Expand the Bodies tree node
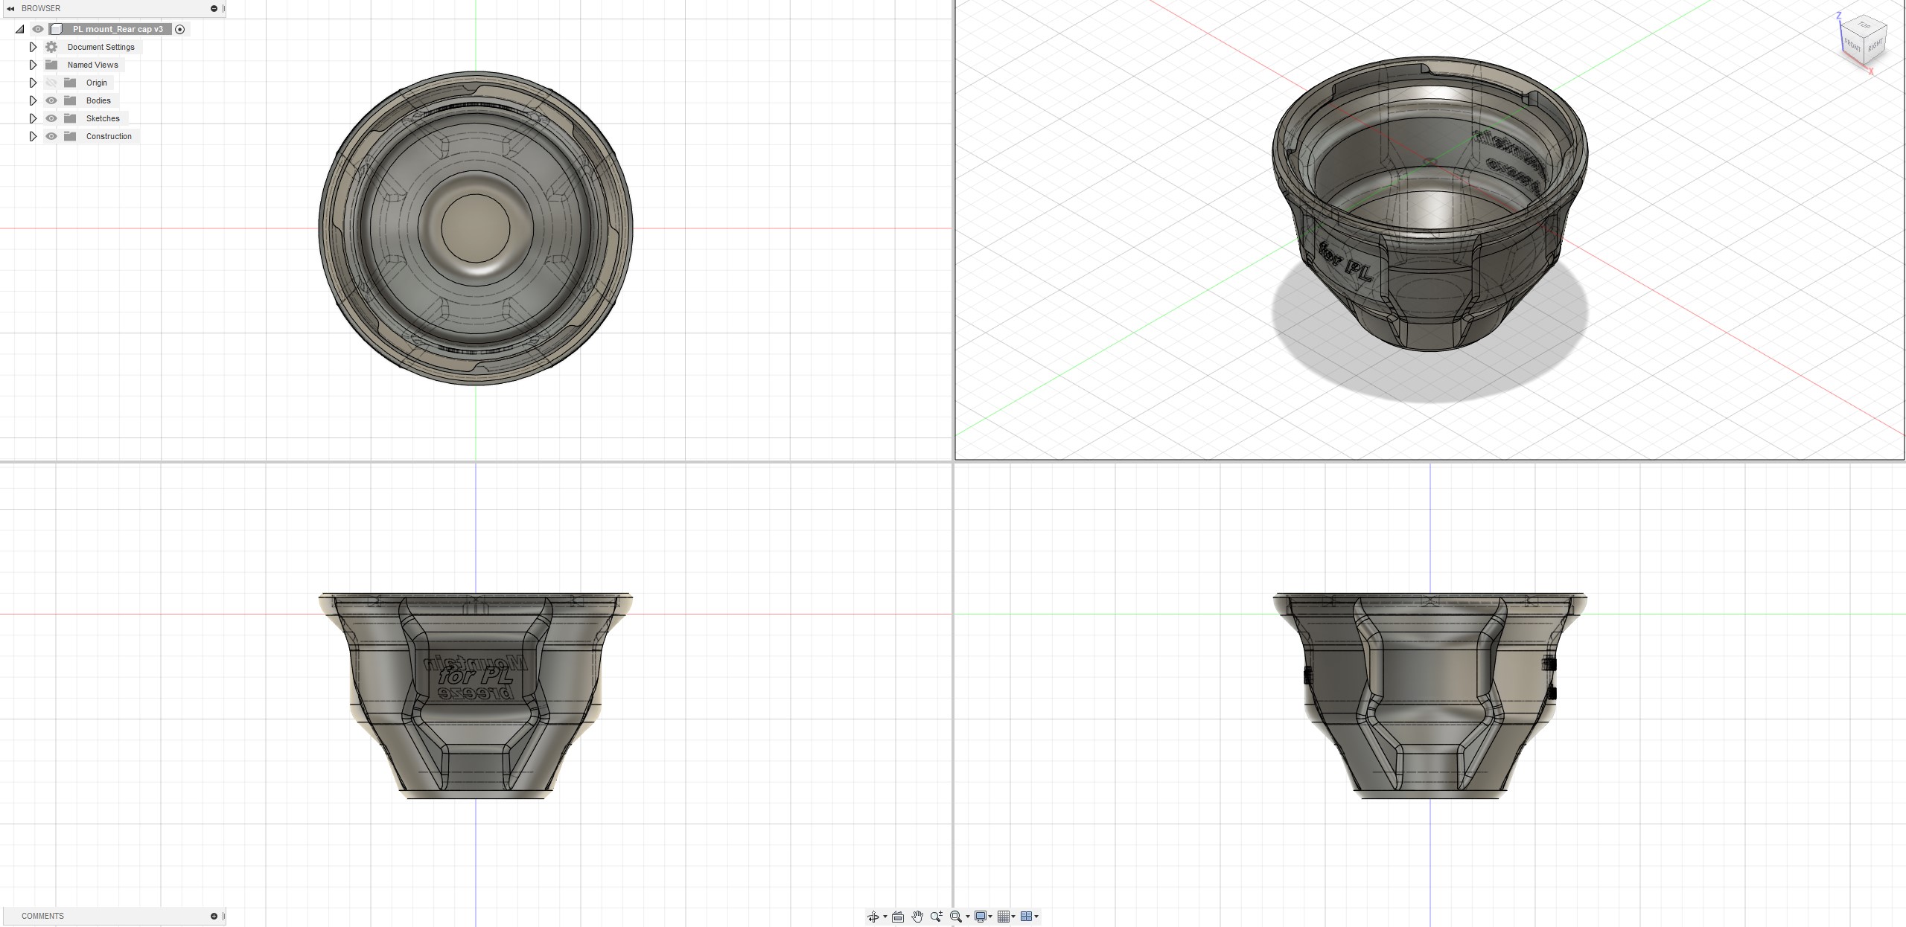Viewport: 1906px width, 927px height. [x=33, y=100]
